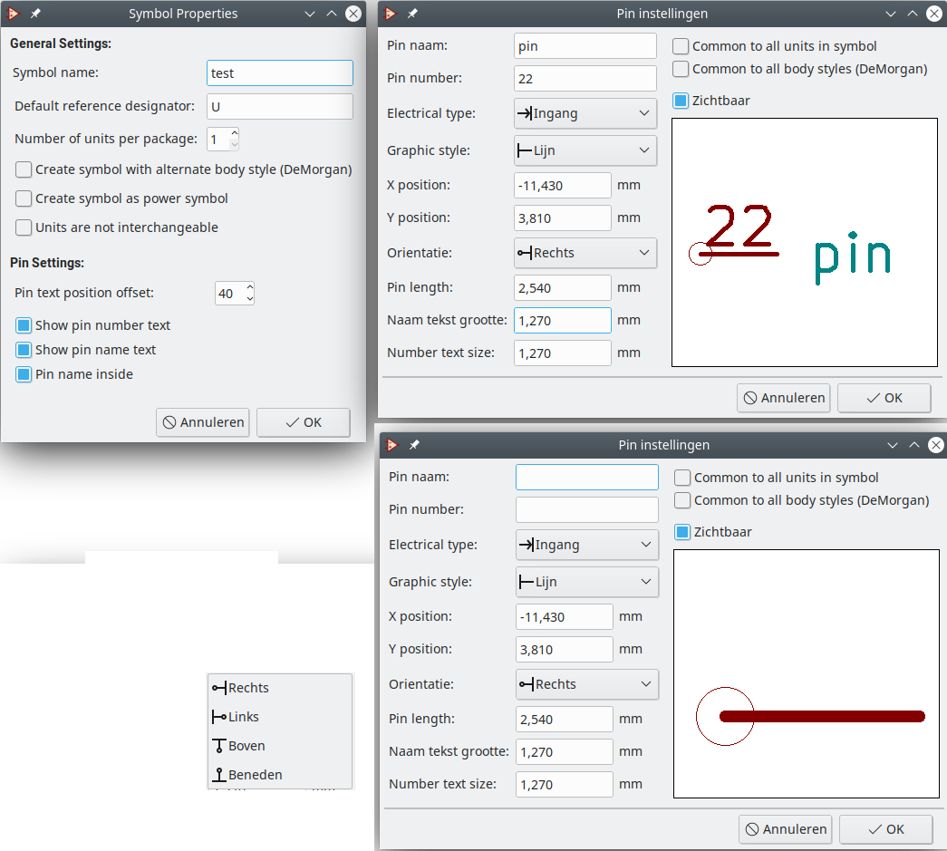Image resolution: width=947 pixels, height=851 pixels.
Task: Open Graphic style dropdown in dialog with empty pin name
Action: point(586,582)
